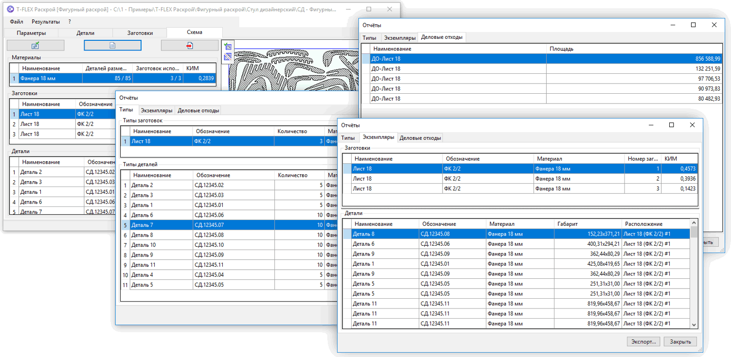This screenshot has height=357, width=731.
Task: Click the run nesting calculation icon button
Action: click(x=36, y=45)
